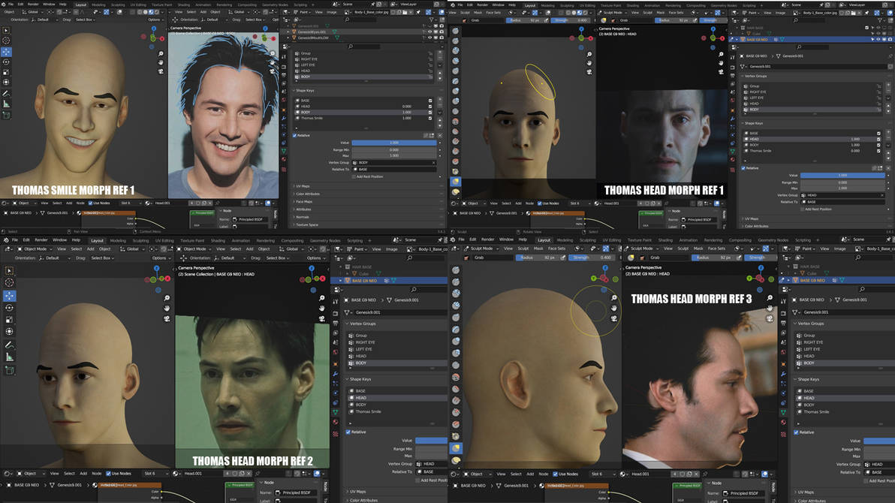Click the Select Box drag option in top-left window
The image size is (895, 503).
click(x=86, y=20)
